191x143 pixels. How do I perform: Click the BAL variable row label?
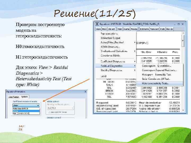point(109,88)
